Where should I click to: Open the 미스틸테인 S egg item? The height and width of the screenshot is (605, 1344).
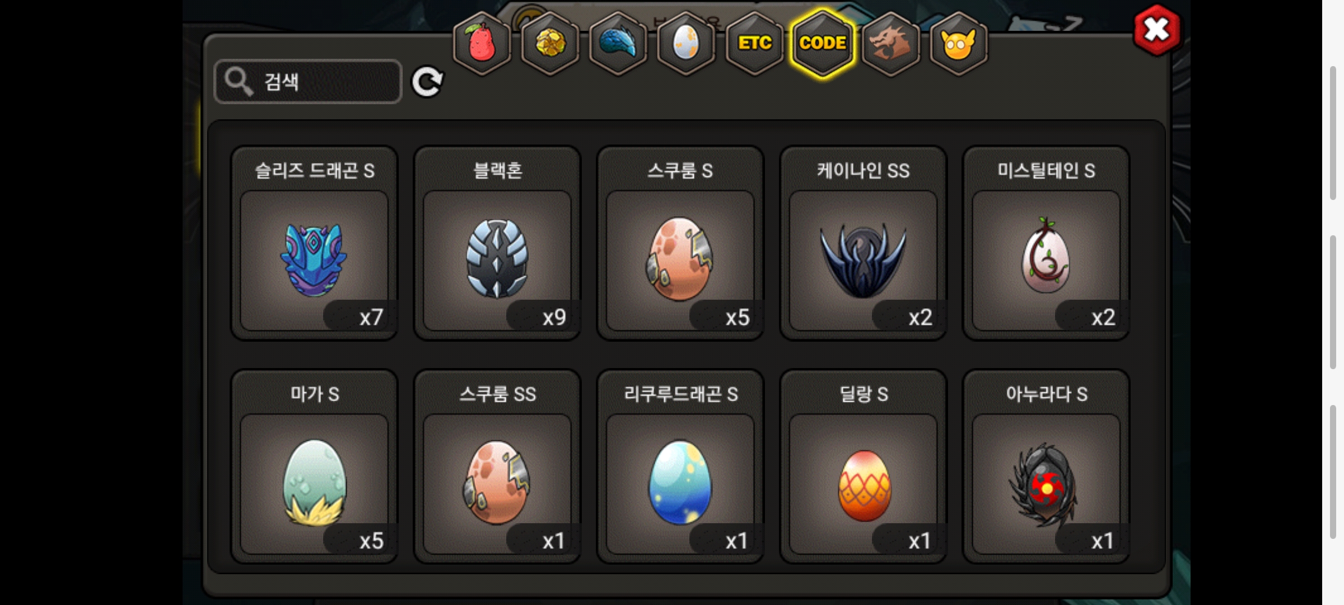coord(1046,243)
